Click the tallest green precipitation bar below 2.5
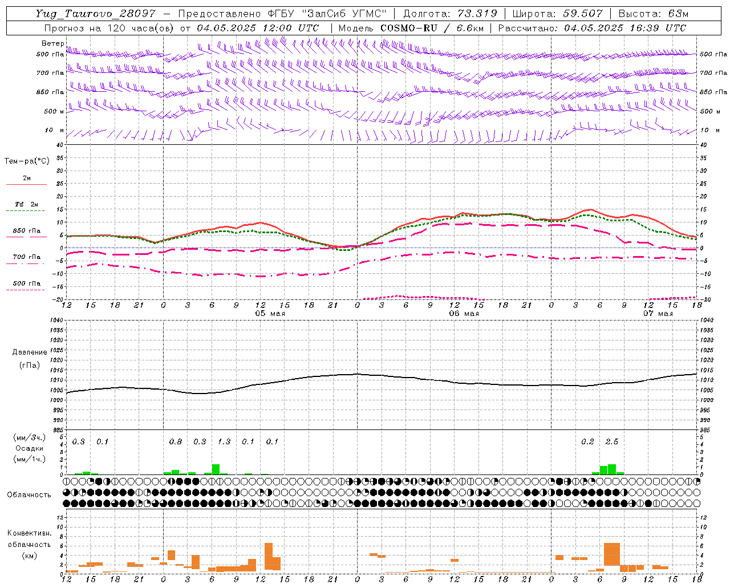Image resolution: width=730 pixels, height=584 pixels. (x=612, y=469)
